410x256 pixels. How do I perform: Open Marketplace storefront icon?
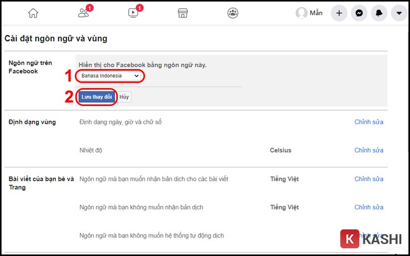[x=183, y=13]
